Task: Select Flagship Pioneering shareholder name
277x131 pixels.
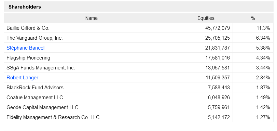Action: (x=28, y=58)
